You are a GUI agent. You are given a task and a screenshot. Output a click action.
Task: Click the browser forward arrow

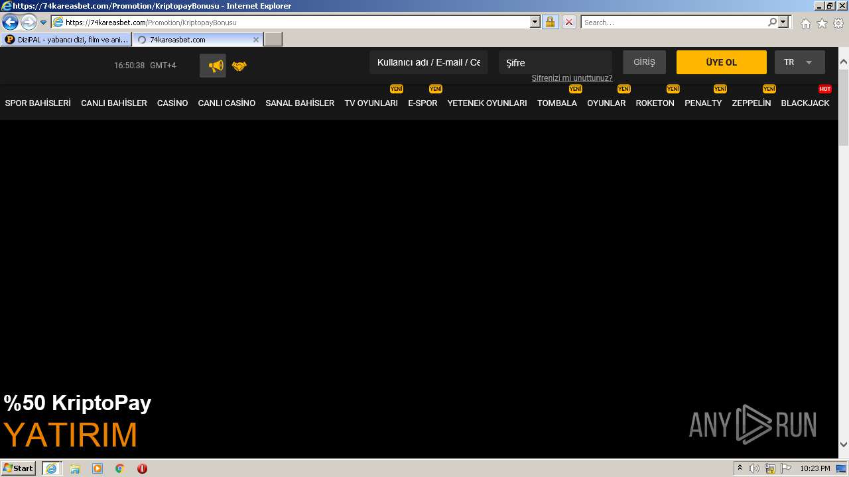tap(29, 22)
